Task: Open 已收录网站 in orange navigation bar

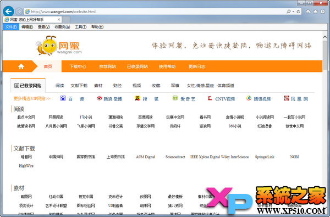Action: tap(137, 66)
